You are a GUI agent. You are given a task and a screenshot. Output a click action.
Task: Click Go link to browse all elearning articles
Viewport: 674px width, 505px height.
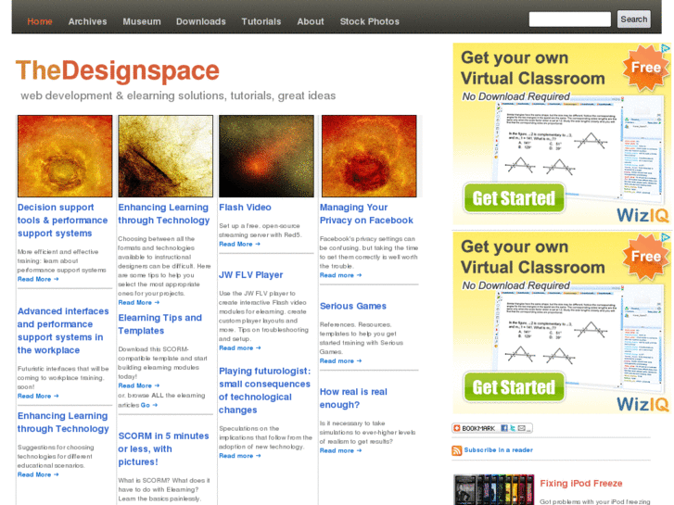[148, 405]
